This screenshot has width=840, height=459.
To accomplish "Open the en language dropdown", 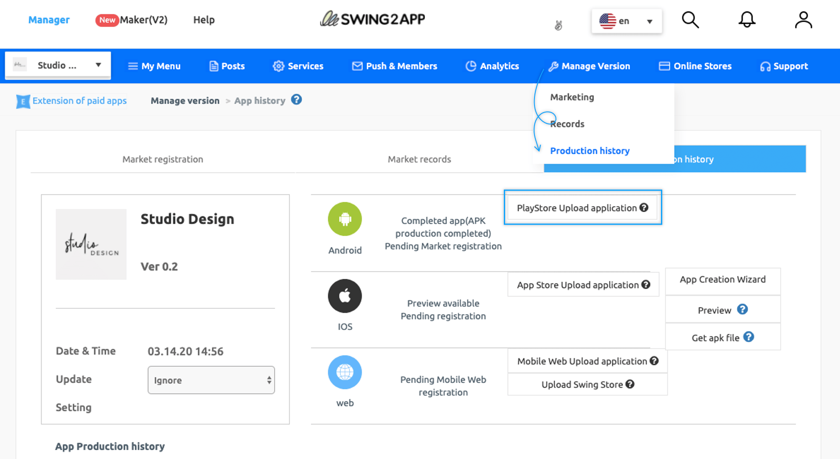I will pyautogui.click(x=627, y=21).
